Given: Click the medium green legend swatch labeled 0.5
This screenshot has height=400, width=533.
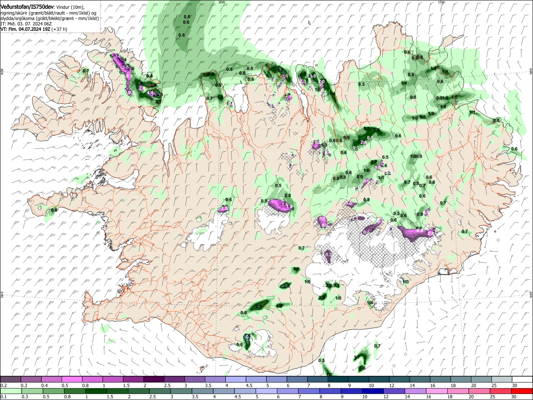Looking at the screenshot, I should point(53,391).
